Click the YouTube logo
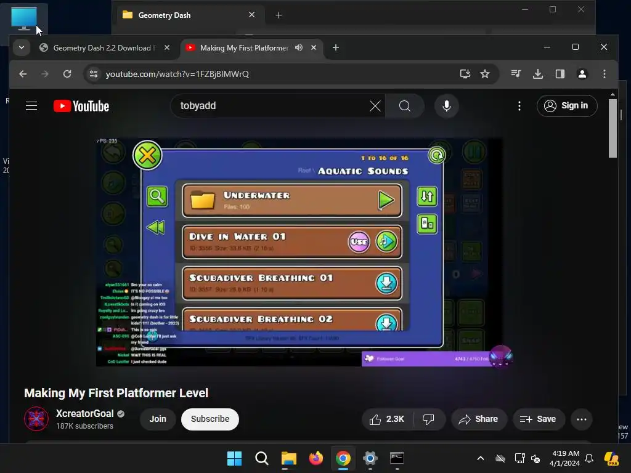 coord(81,106)
